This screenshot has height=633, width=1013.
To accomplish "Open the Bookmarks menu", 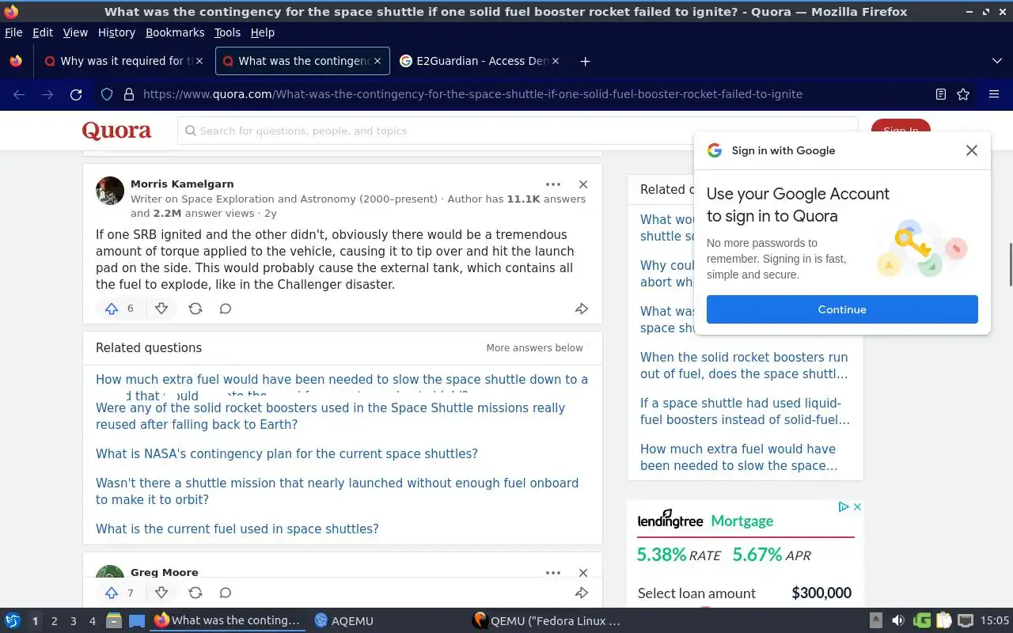I will pyautogui.click(x=175, y=32).
